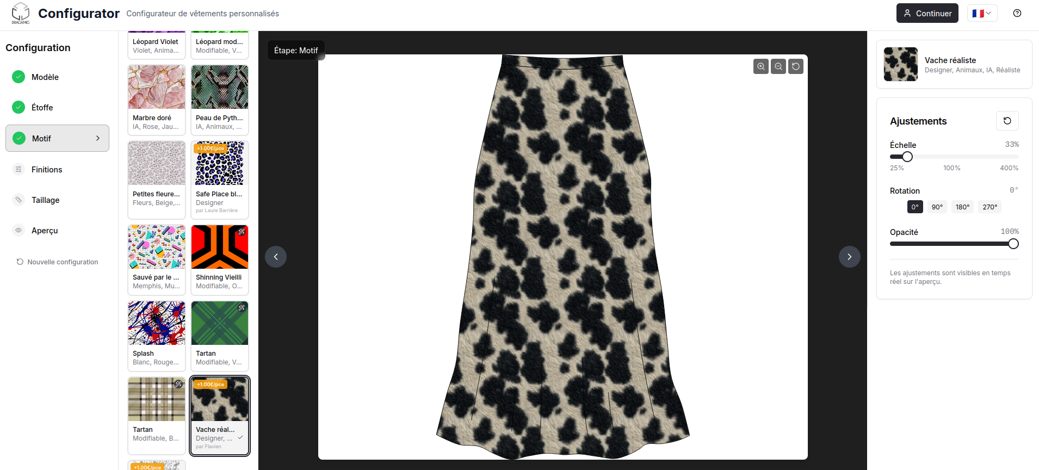Adjust the Échelle scale slider
The image size is (1039, 470).
tap(907, 157)
